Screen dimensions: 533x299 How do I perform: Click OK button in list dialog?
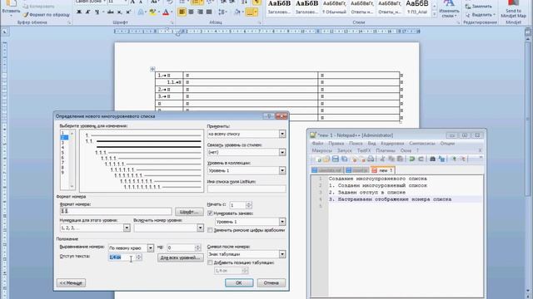pos(239,282)
